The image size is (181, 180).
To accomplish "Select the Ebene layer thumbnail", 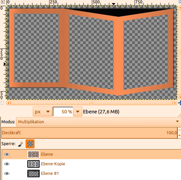I will tap(33, 154).
